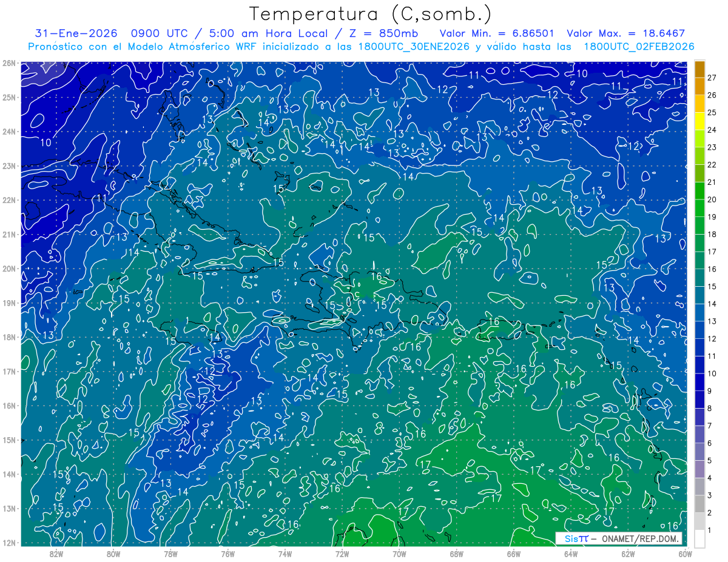Click '5:00 am Hora Local' text
Screen dimensions: 728x562
coord(269,33)
